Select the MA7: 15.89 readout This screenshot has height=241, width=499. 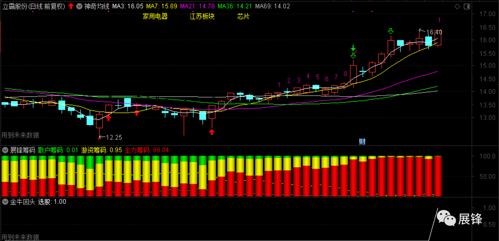(162, 6)
